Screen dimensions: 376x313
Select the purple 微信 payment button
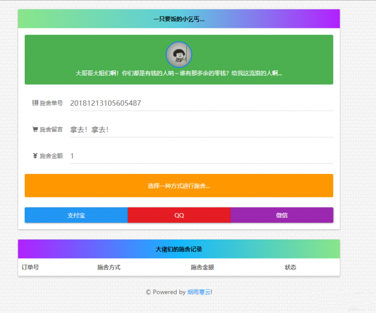[x=282, y=215]
